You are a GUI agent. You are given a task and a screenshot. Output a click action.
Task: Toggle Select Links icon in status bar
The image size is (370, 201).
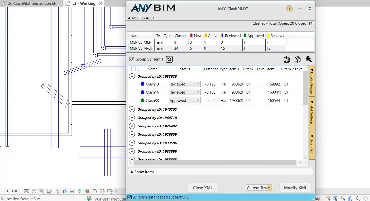tap(328, 198)
